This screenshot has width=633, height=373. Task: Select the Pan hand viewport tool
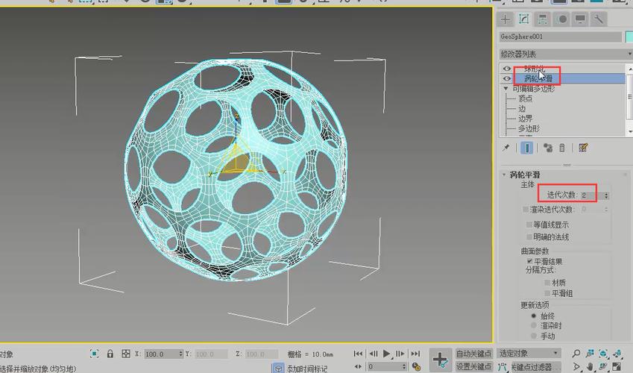click(x=590, y=367)
